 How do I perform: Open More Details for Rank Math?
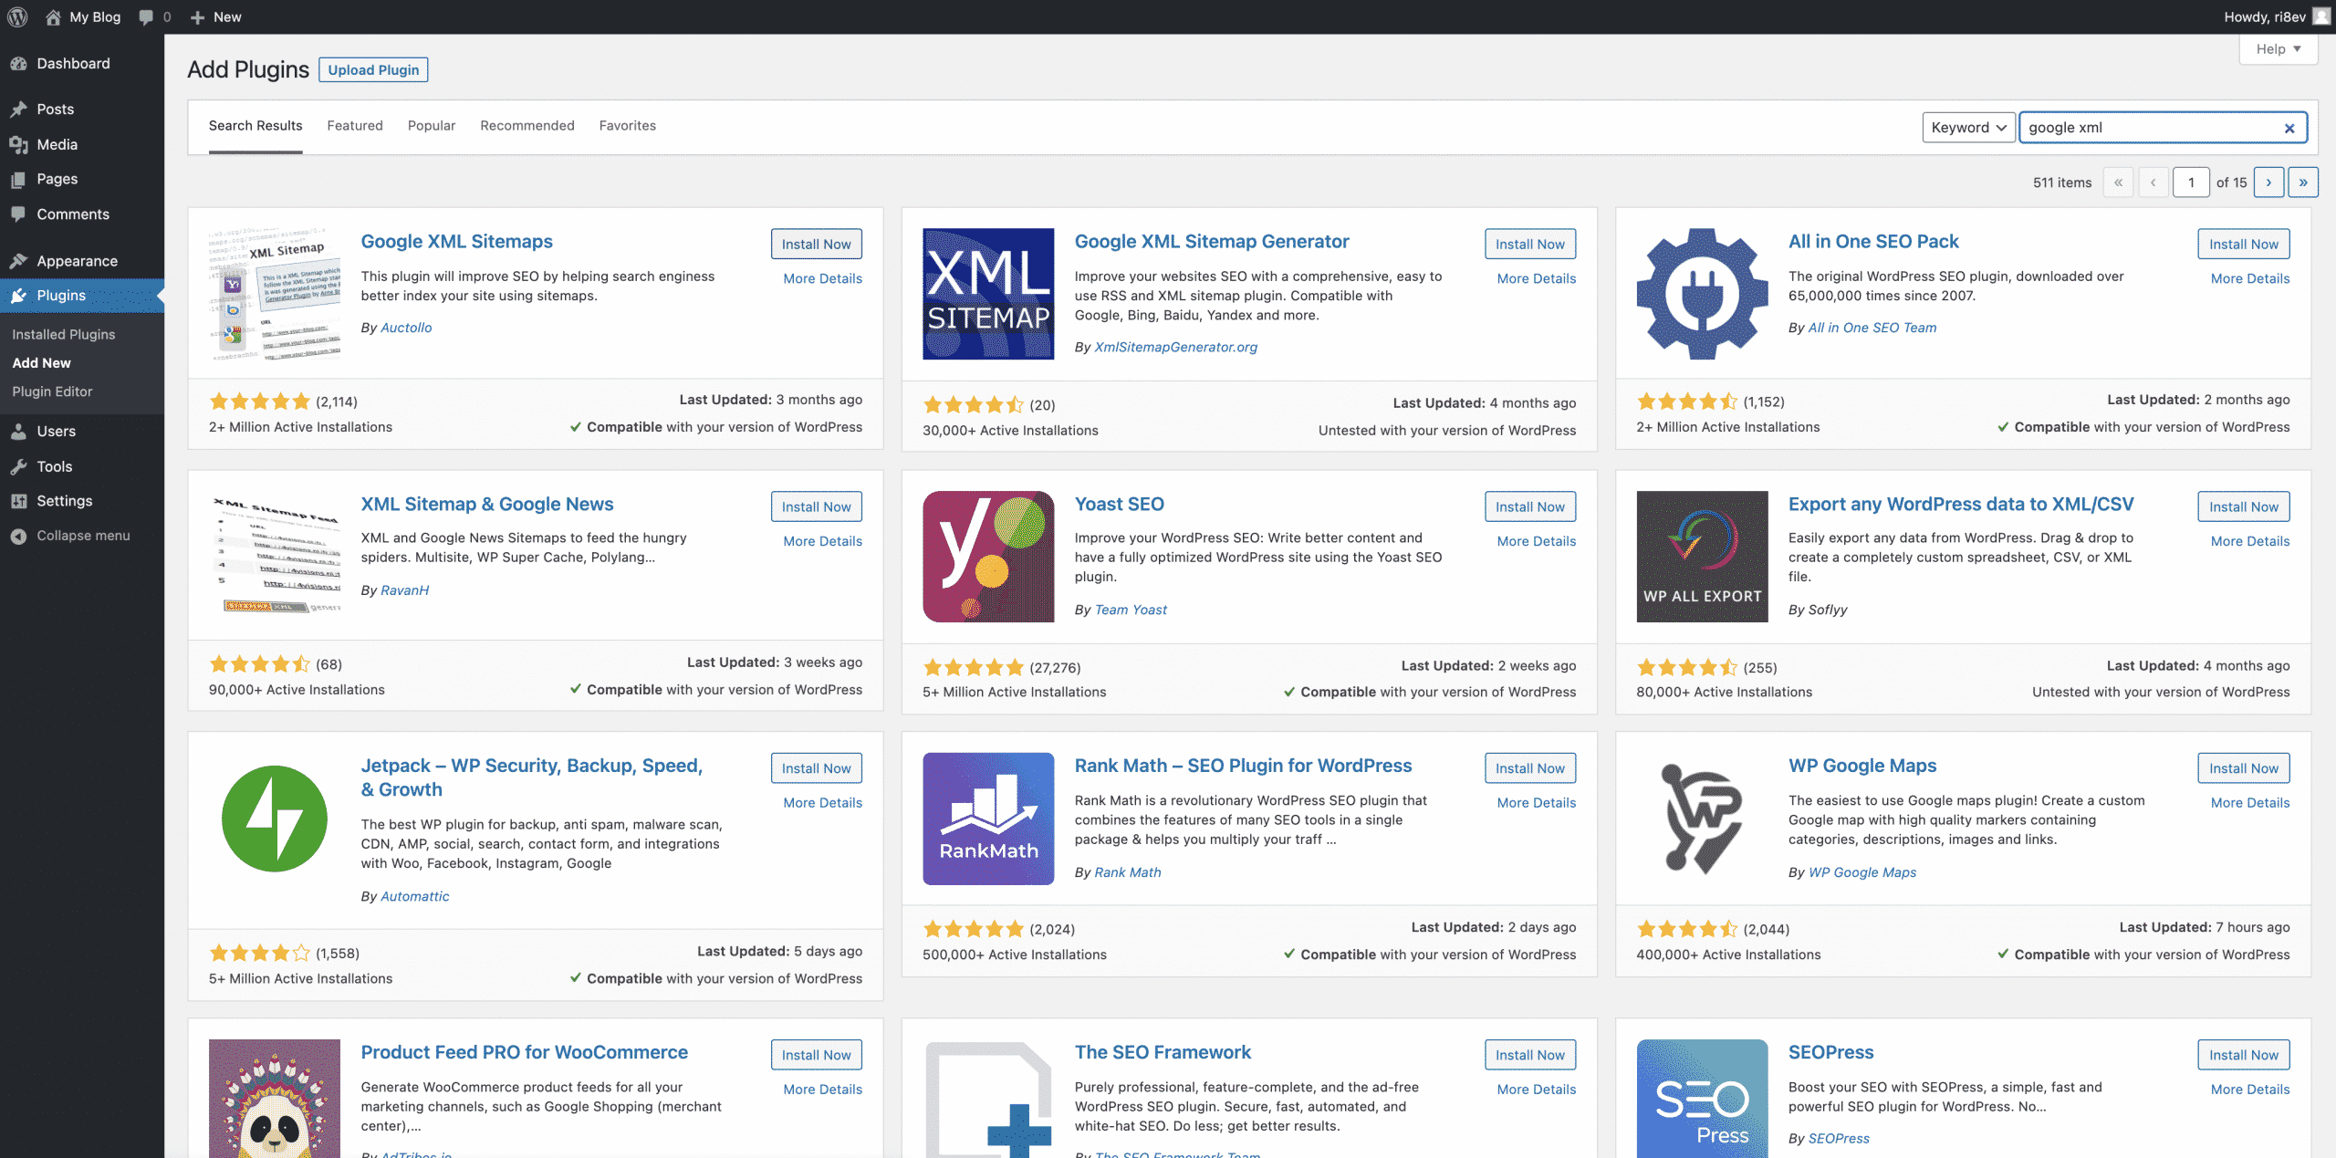pos(1537,803)
